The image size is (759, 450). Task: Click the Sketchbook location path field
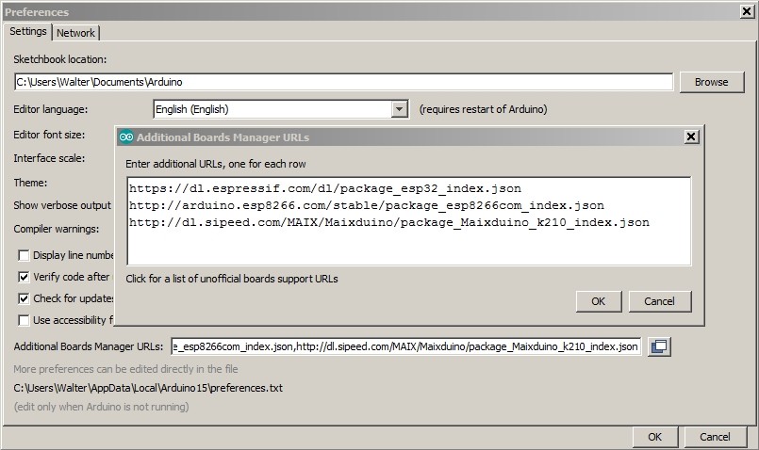(x=343, y=83)
